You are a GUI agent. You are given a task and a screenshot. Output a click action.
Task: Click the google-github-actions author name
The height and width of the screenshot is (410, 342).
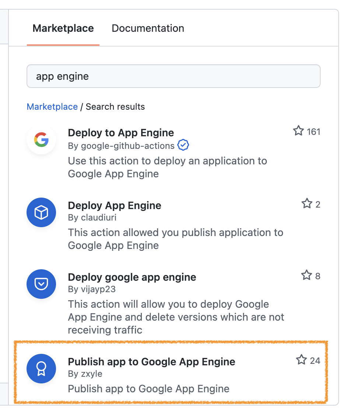pos(128,146)
